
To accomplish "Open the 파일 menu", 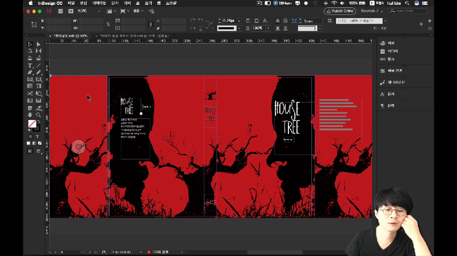I will click(71, 3).
